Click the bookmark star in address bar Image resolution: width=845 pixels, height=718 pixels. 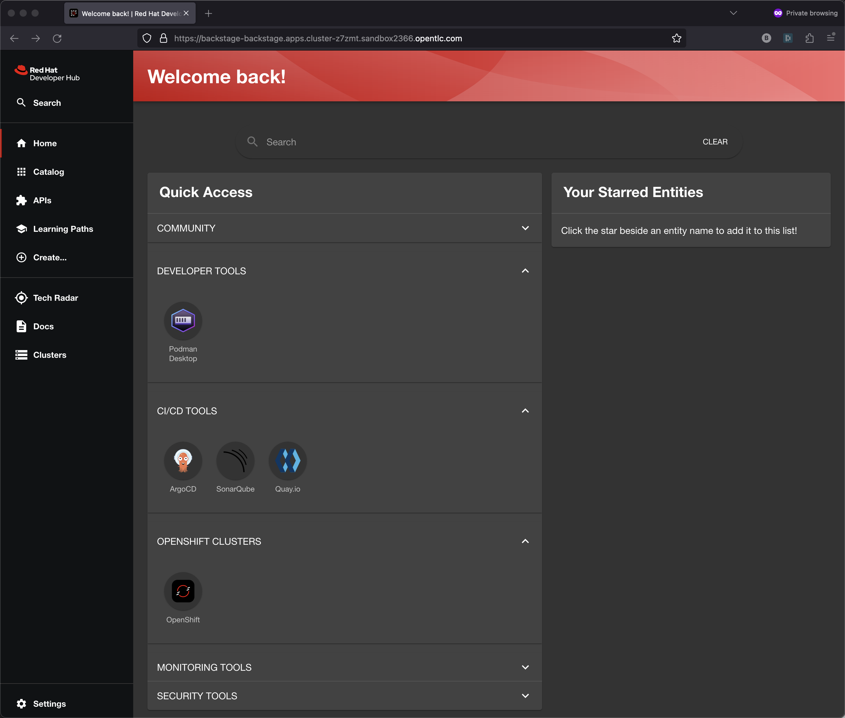676,38
